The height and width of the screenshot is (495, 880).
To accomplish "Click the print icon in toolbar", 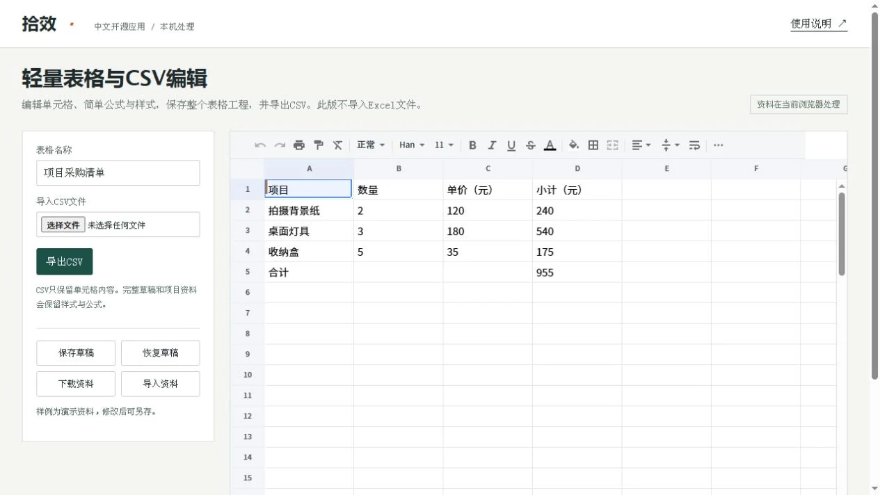I will 299,145.
